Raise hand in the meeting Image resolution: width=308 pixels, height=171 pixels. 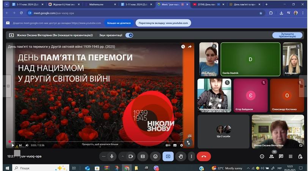181,156
